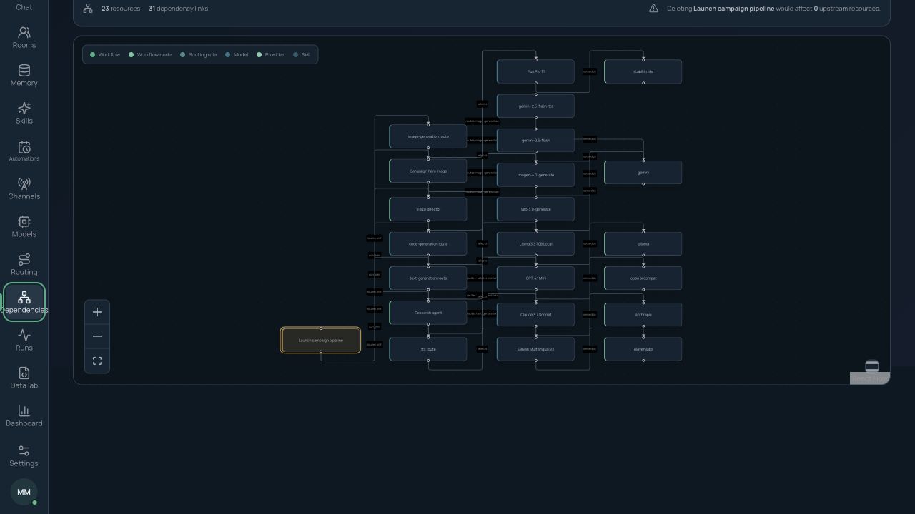915x514 pixels.
Task: Click the Workflow node legend entry
Action: (150, 54)
